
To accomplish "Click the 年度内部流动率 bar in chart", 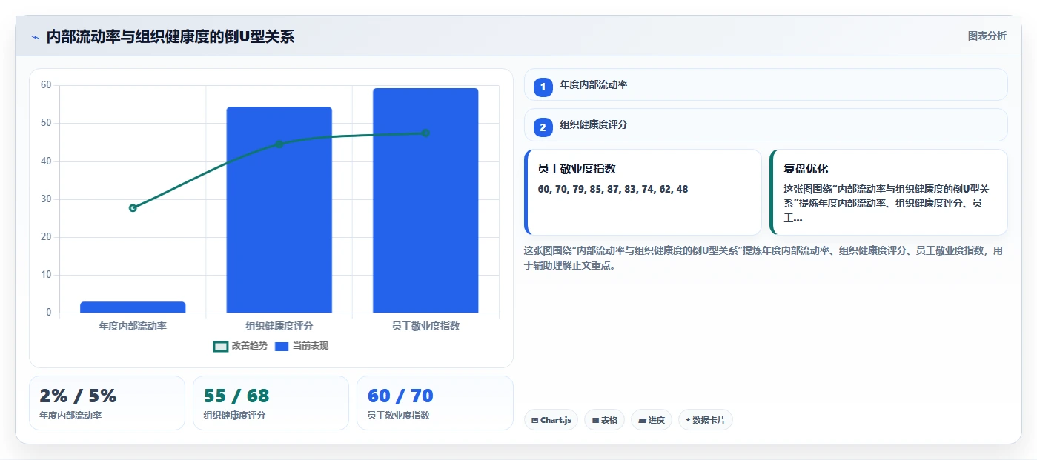I will coord(133,307).
